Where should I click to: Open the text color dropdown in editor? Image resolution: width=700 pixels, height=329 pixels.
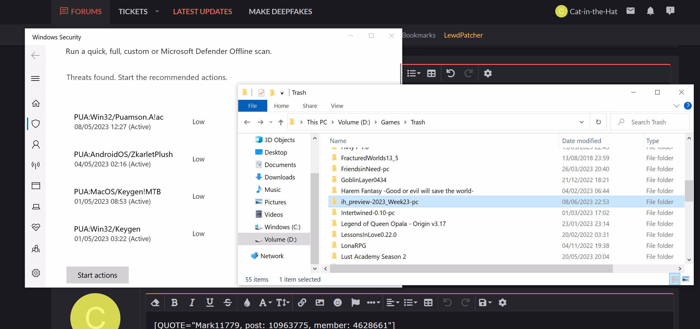[247, 302]
